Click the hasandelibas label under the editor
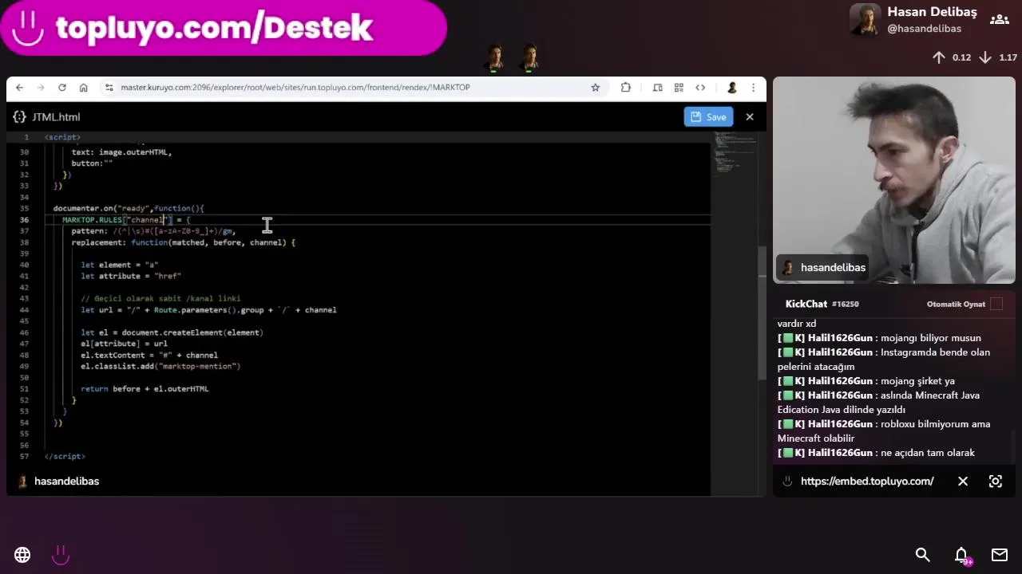Image resolution: width=1022 pixels, height=574 pixels. click(67, 482)
